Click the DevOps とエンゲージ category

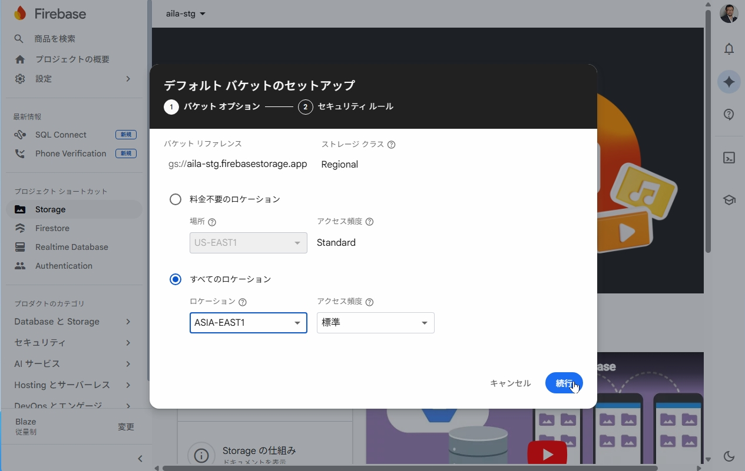(x=74, y=405)
